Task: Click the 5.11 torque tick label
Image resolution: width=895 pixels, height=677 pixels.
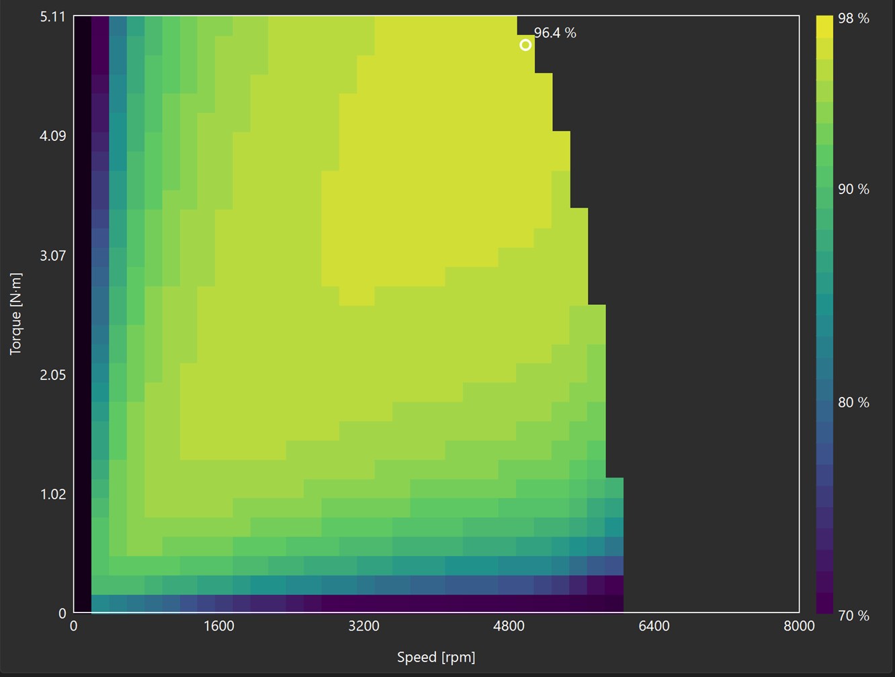Action: tap(53, 17)
